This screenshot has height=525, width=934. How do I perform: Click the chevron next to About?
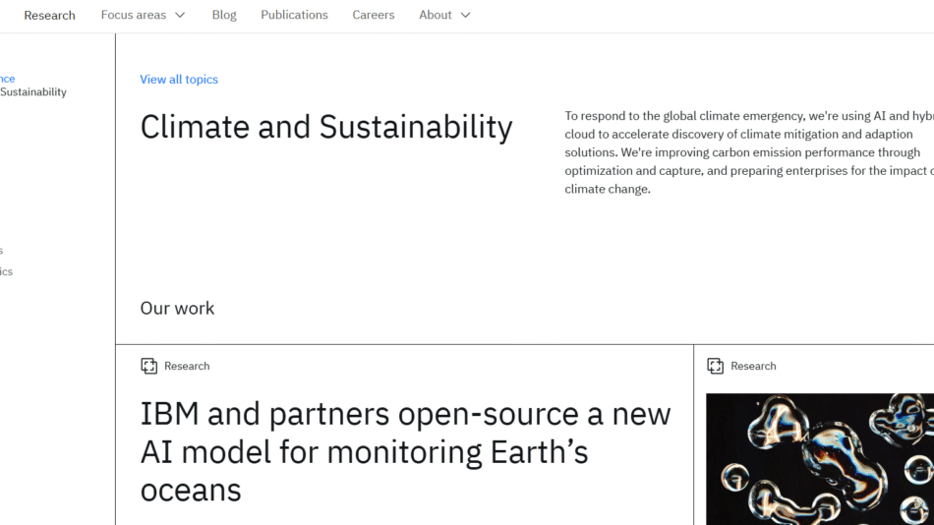tap(466, 16)
